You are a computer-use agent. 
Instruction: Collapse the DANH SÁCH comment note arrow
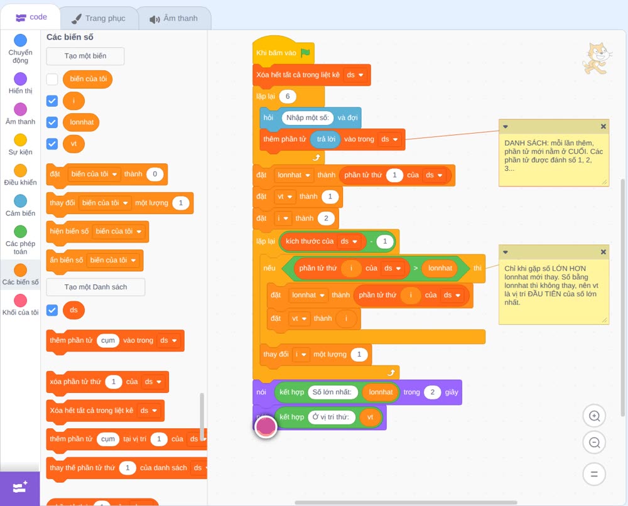pos(506,127)
